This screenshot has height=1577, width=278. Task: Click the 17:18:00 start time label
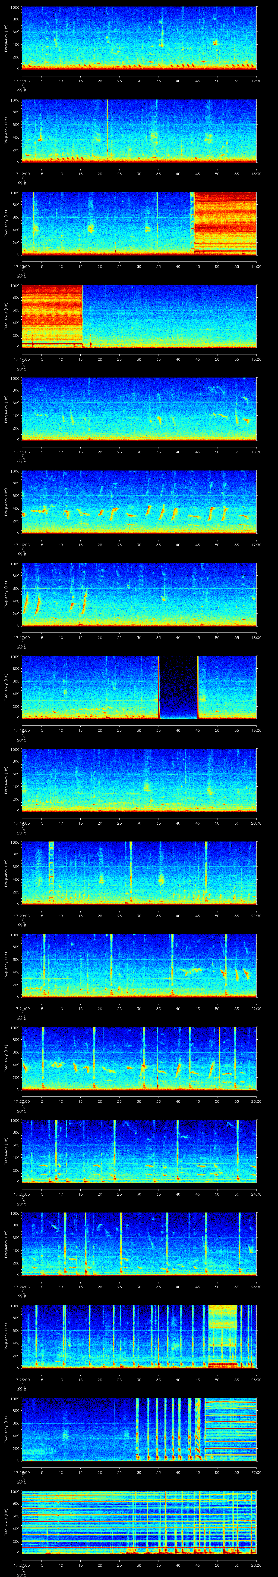tap(21, 730)
